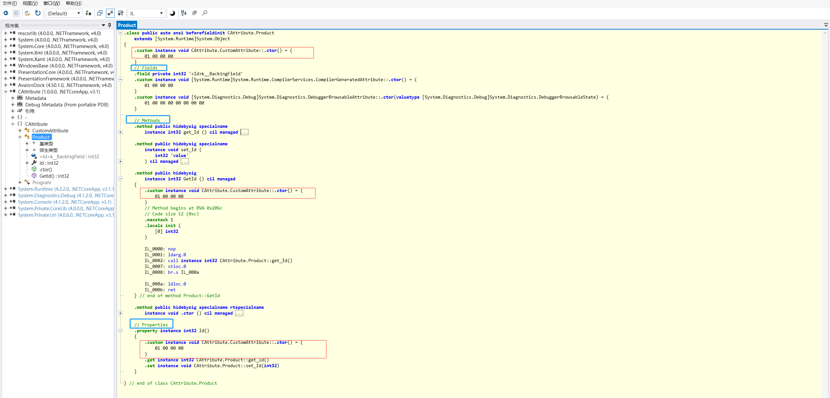Open the IL language dropdown
The image size is (830, 398).
pos(147,13)
